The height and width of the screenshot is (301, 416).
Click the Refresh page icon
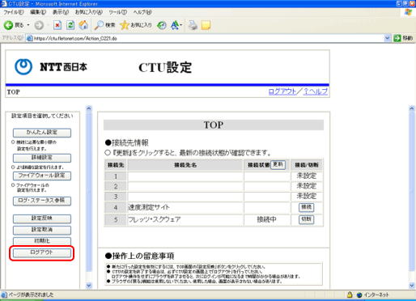(70, 25)
